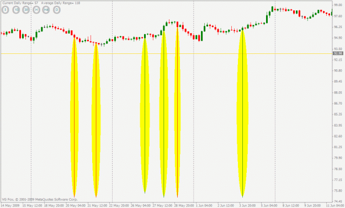Choose the 30-minute timeframe circle button
The height and width of the screenshot is (208, 345).
[x=26, y=10]
